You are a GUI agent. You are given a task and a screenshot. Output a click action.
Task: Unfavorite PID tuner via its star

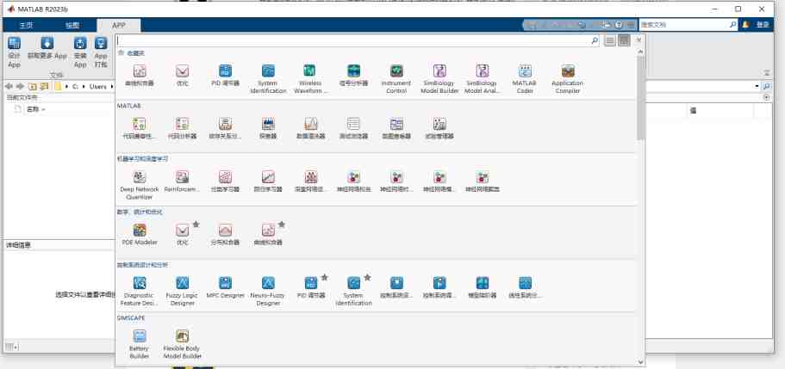325,277
